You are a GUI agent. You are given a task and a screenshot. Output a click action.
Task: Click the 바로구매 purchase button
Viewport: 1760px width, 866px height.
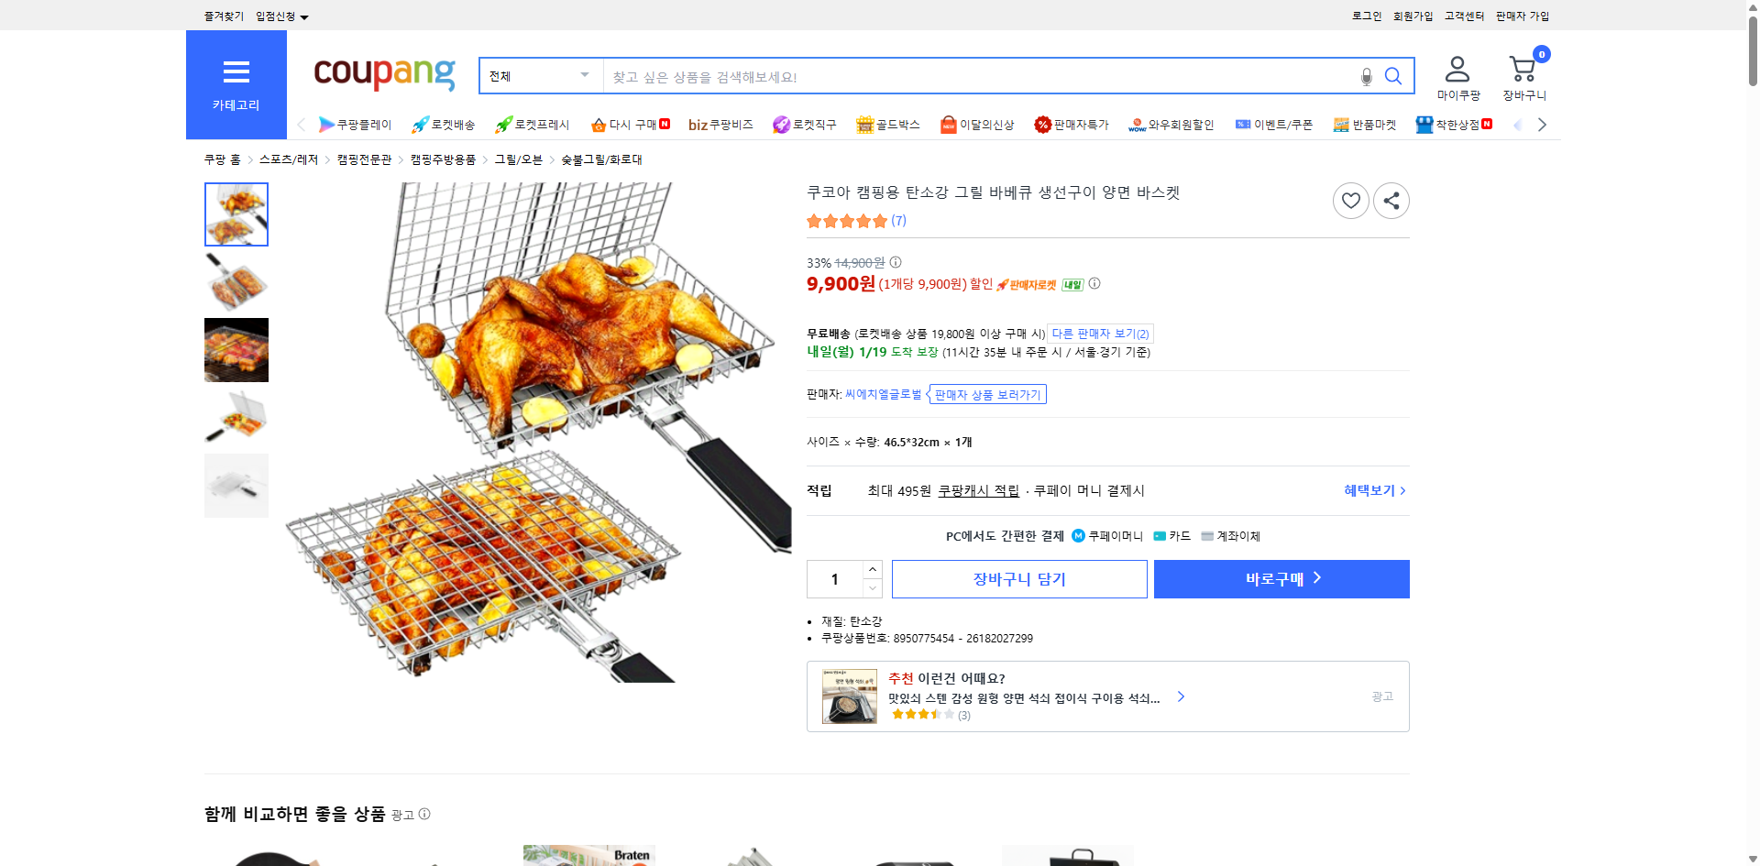point(1281,578)
